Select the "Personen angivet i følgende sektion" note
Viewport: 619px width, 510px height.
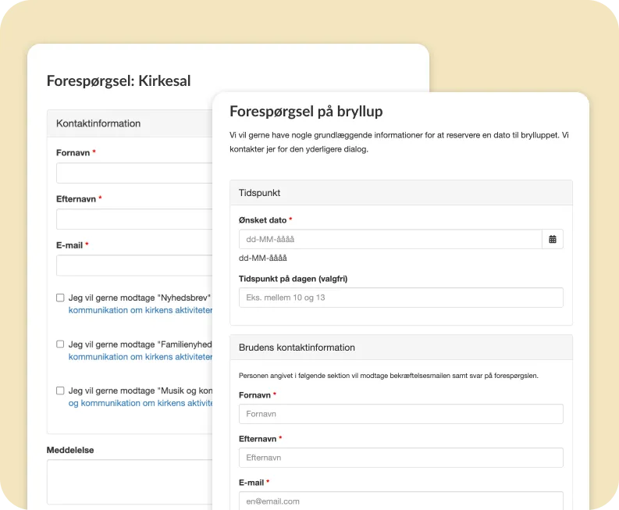389,376
